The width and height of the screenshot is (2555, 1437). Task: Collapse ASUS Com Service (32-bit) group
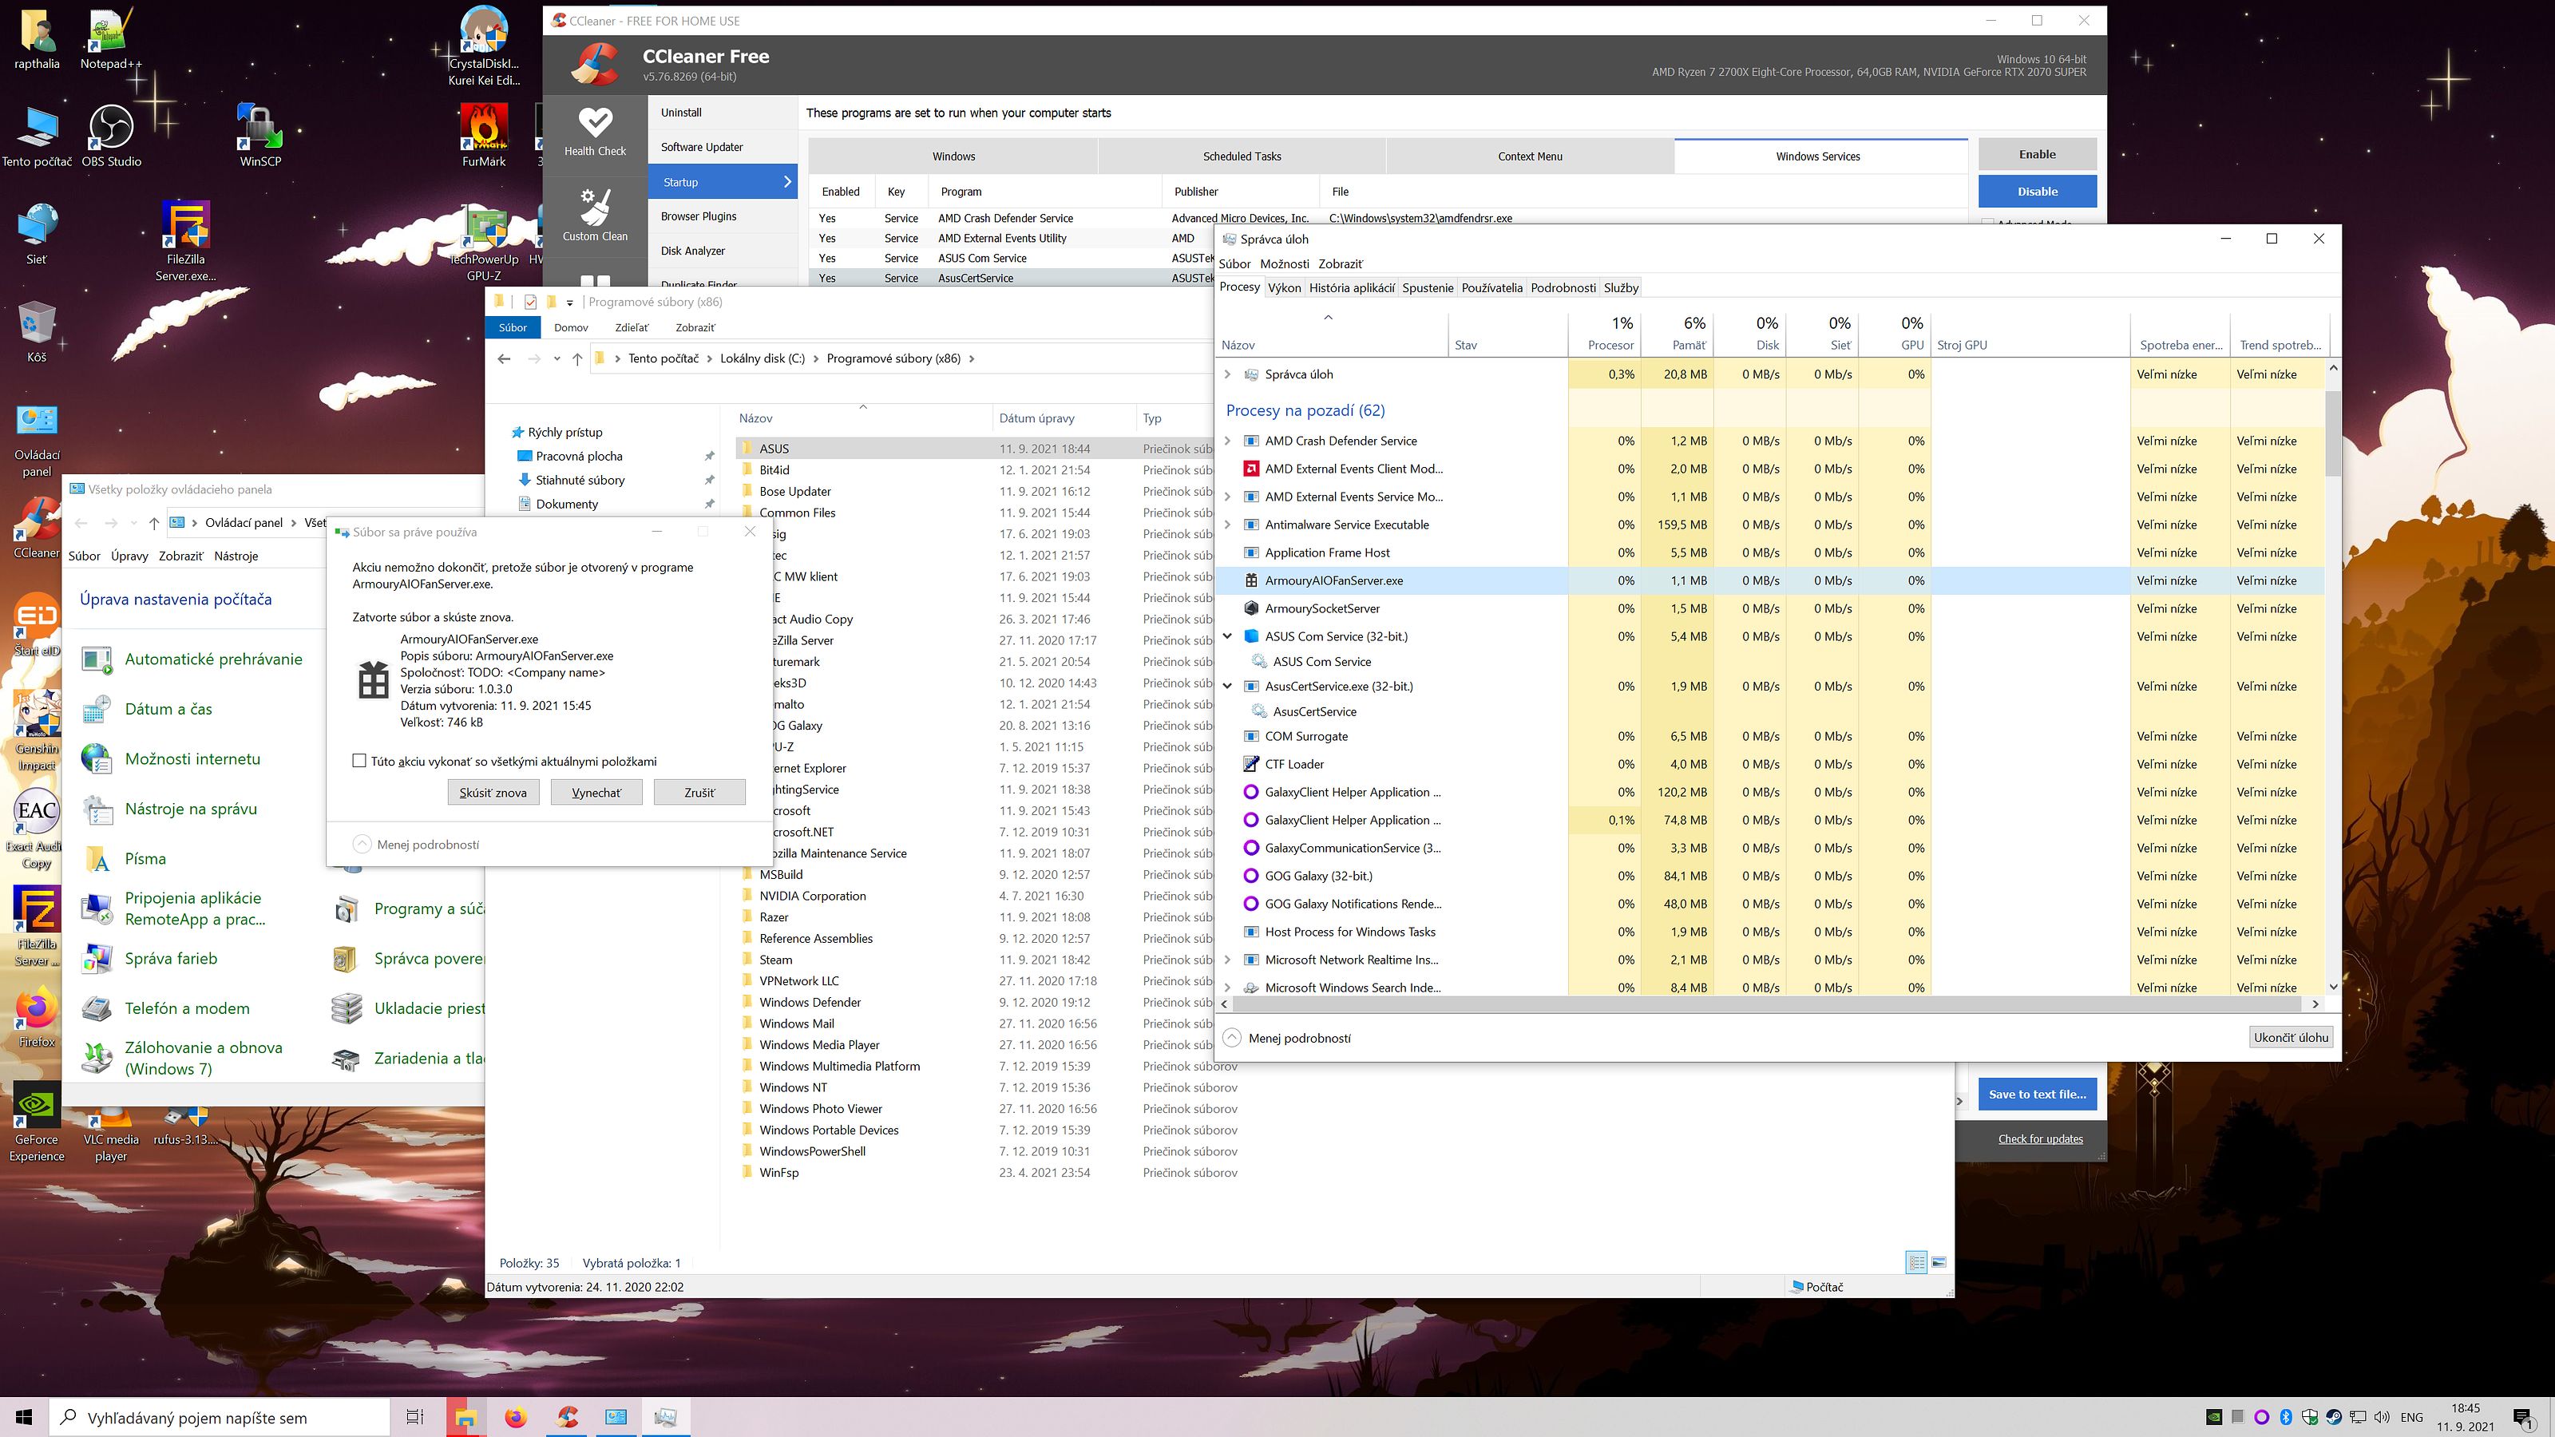pos(1228,635)
